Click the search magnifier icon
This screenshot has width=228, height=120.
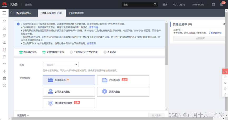(155, 4)
